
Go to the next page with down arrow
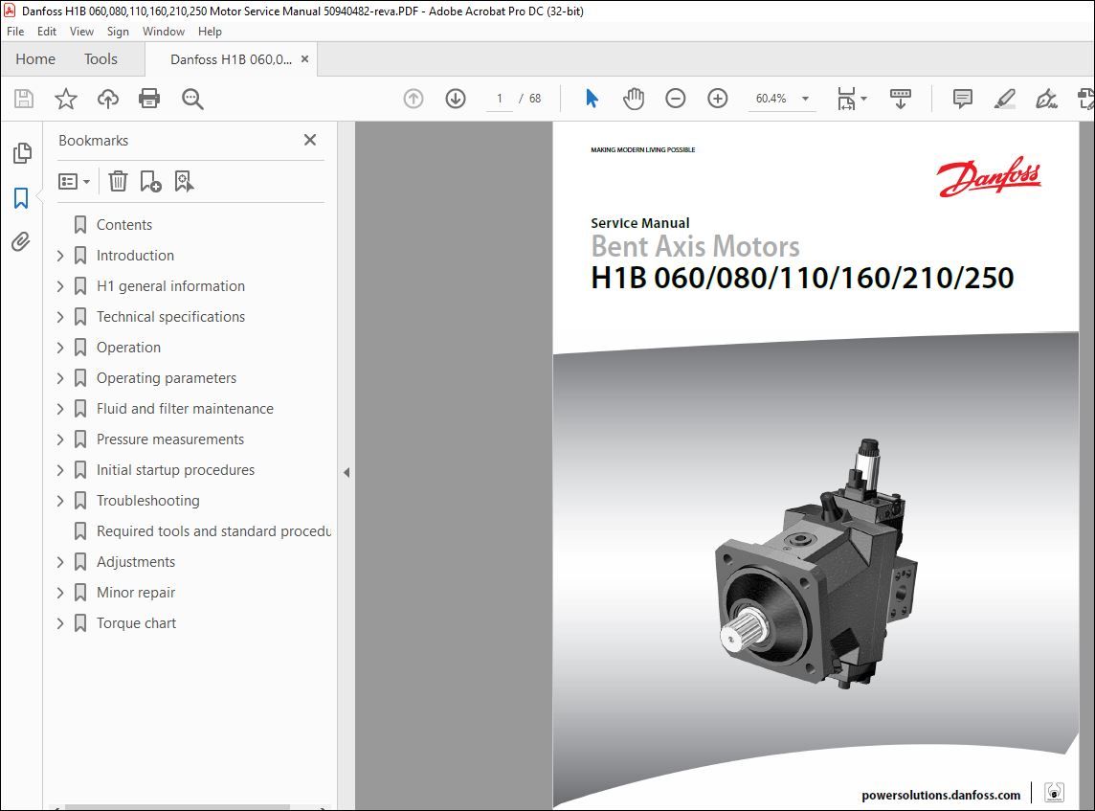pyautogui.click(x=455, y=98)
